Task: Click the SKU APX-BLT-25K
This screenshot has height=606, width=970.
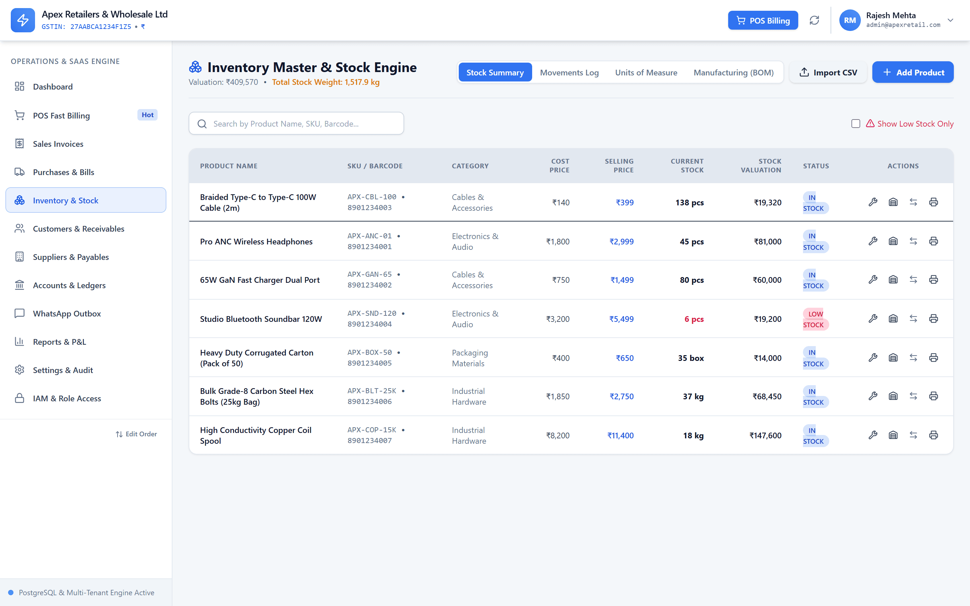Action: pos(371,391)
